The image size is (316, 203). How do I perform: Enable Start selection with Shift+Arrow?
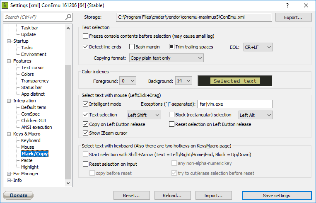click(85, 155)
